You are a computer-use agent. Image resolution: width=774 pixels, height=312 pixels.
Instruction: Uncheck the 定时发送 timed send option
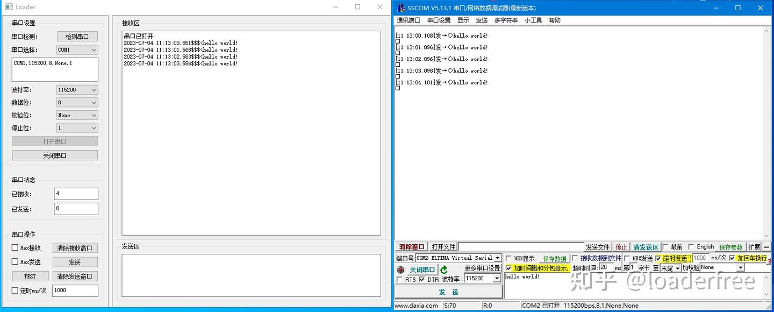[x=658, y=258]
